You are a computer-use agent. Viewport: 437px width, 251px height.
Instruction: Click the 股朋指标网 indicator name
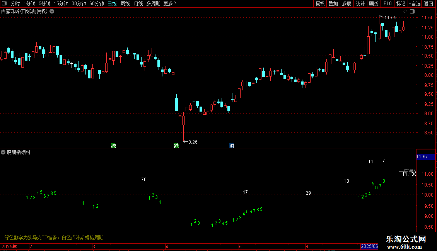coord(19,152)
